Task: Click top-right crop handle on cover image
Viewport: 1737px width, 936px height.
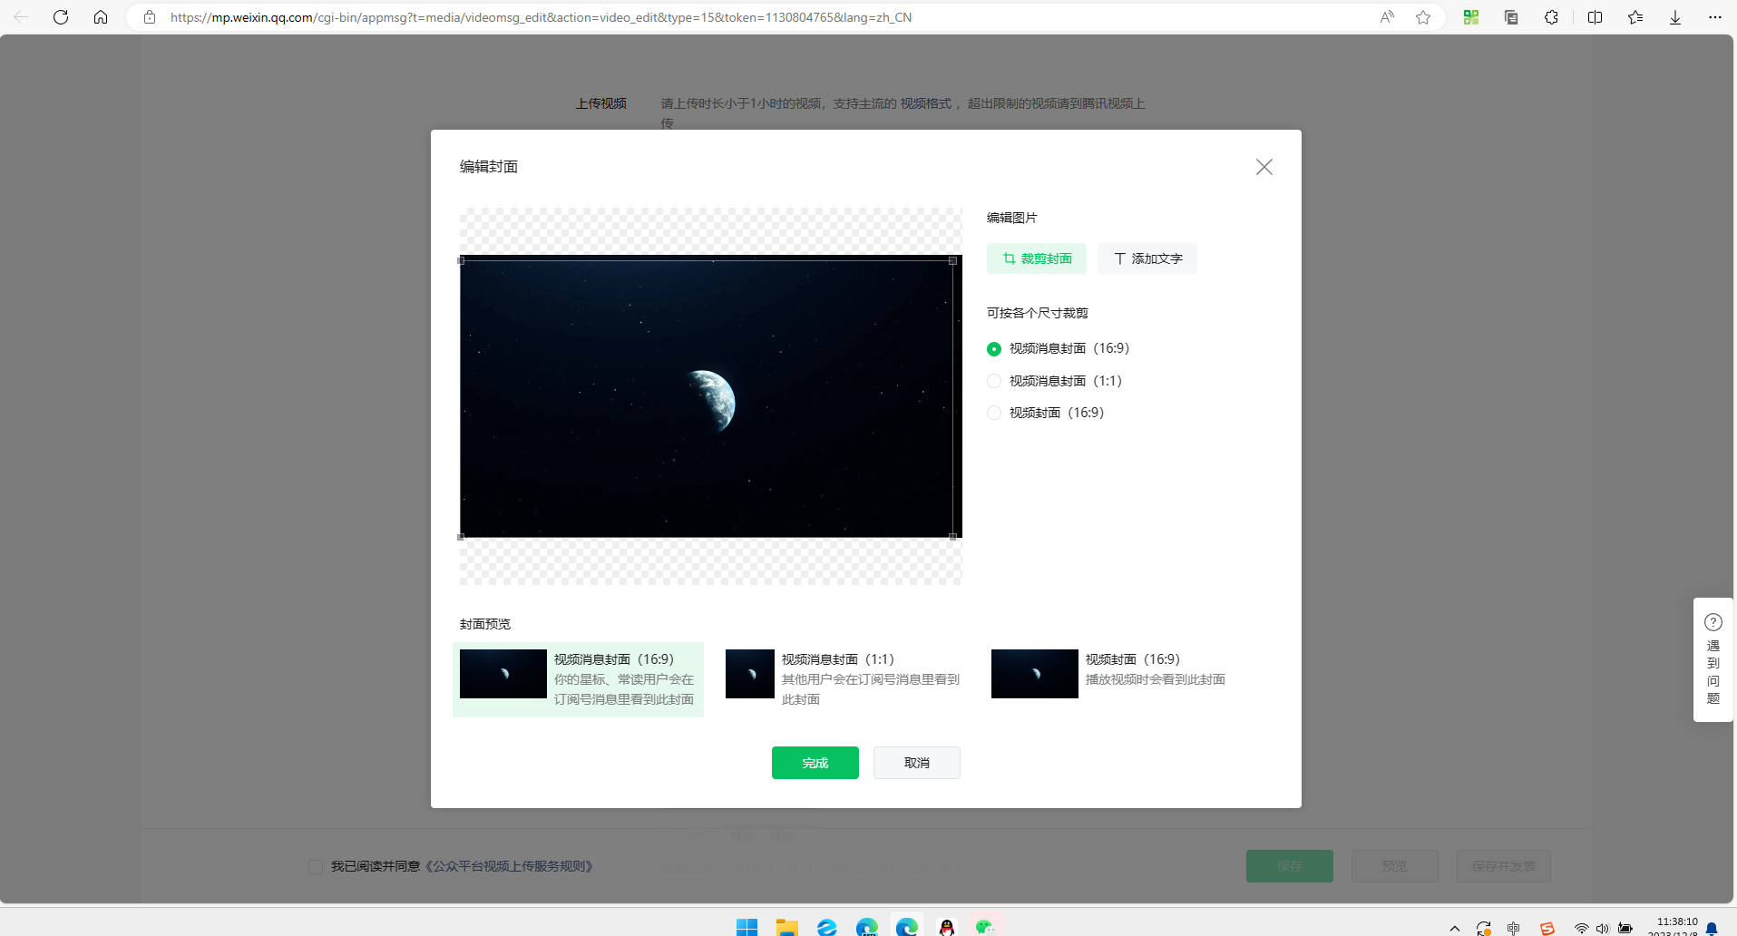Action: (952, 260)
